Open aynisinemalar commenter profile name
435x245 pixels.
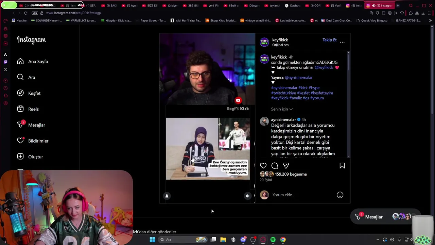point(283,119)
